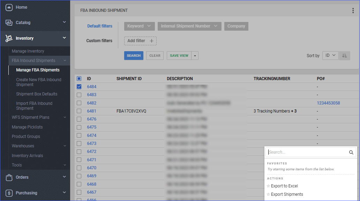Expand the SAVE VIEW dropdown arrow
The width and height of the screenshot is (360, 201).
195,55
